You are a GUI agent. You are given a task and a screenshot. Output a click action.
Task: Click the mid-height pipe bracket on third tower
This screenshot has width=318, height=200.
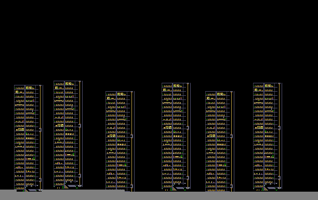[131, 136]
